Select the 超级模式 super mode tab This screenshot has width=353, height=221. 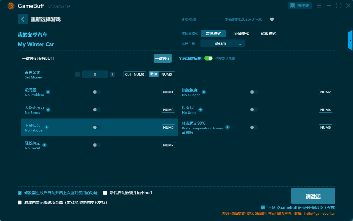pos(268,34)
